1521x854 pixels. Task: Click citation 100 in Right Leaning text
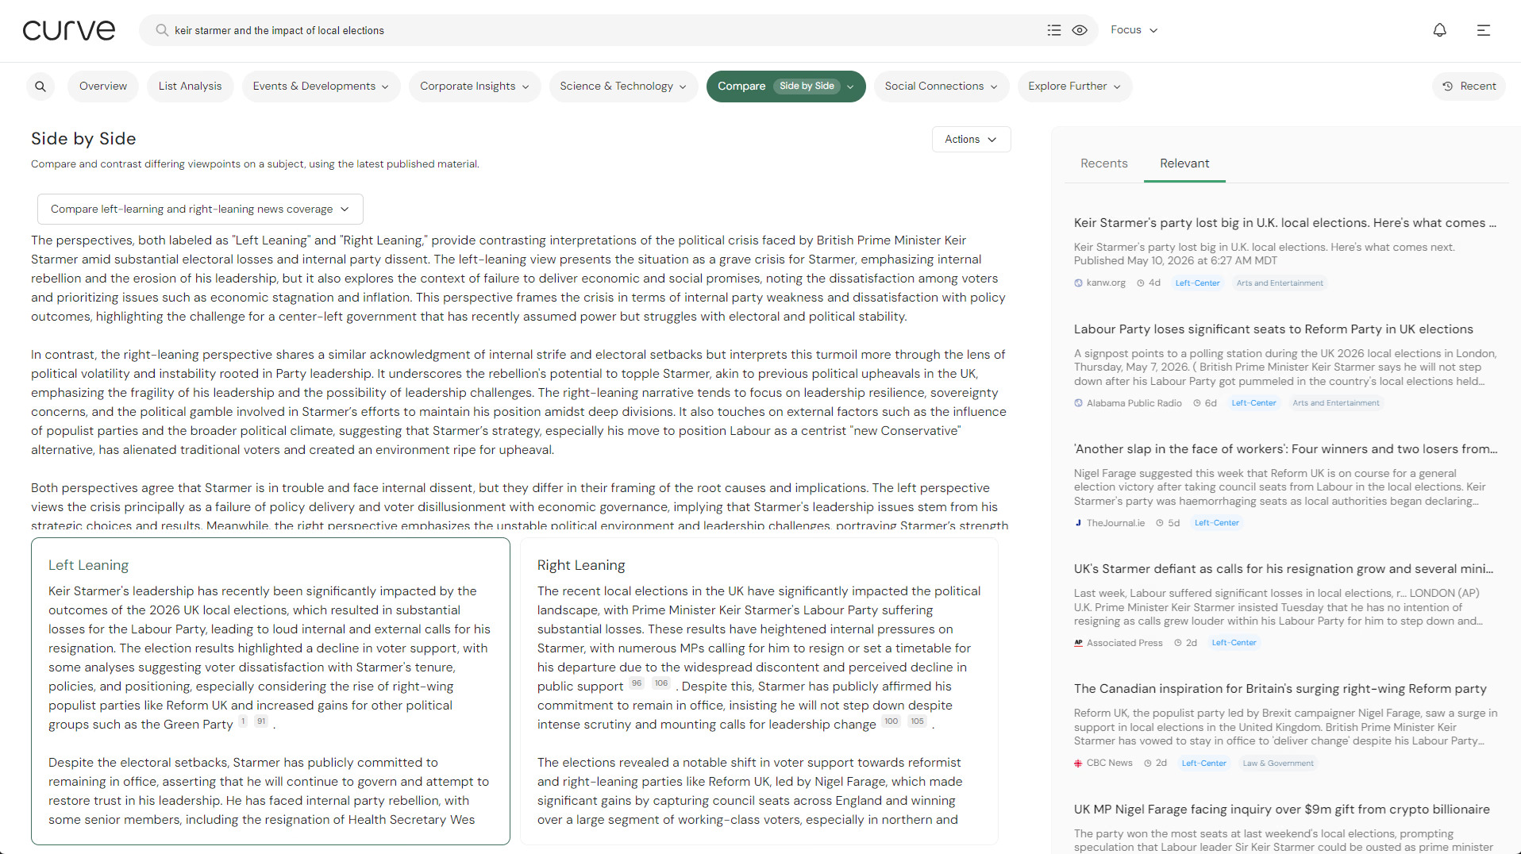[891, 721]
